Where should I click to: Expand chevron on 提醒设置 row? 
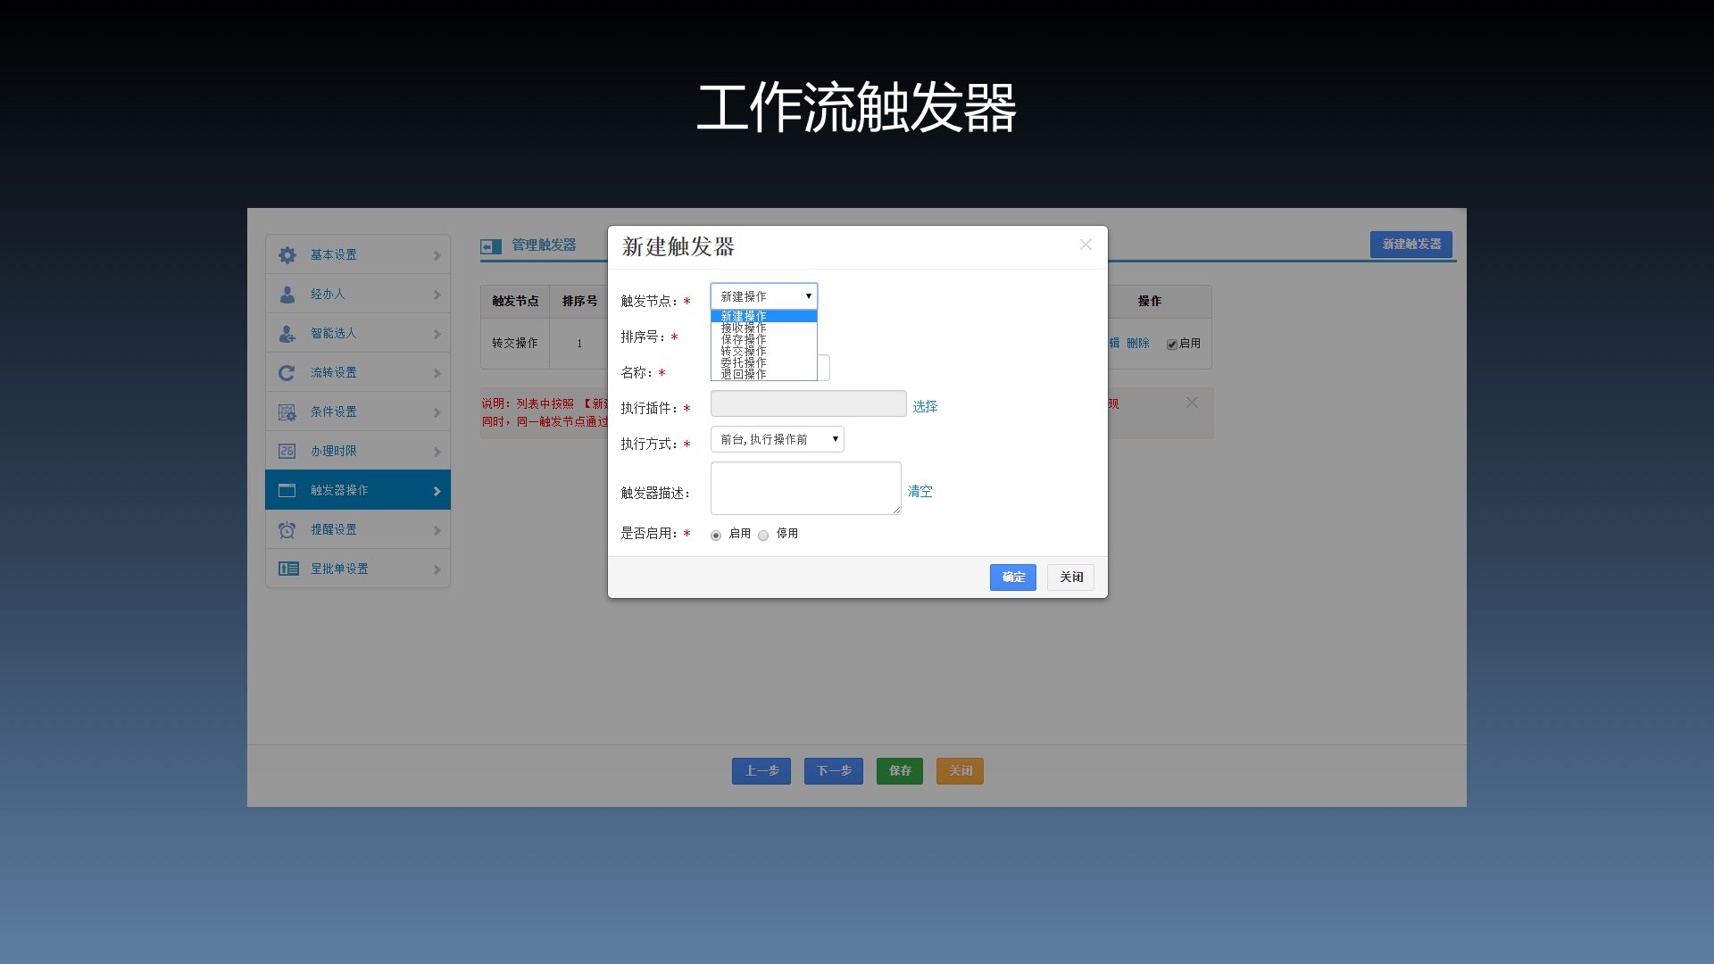437,531
